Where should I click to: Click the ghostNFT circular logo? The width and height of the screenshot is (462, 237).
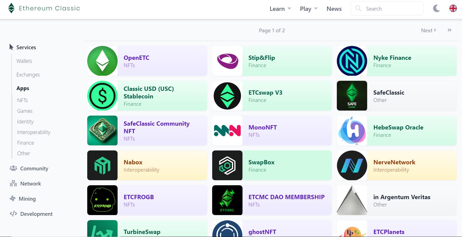[227, 228]
